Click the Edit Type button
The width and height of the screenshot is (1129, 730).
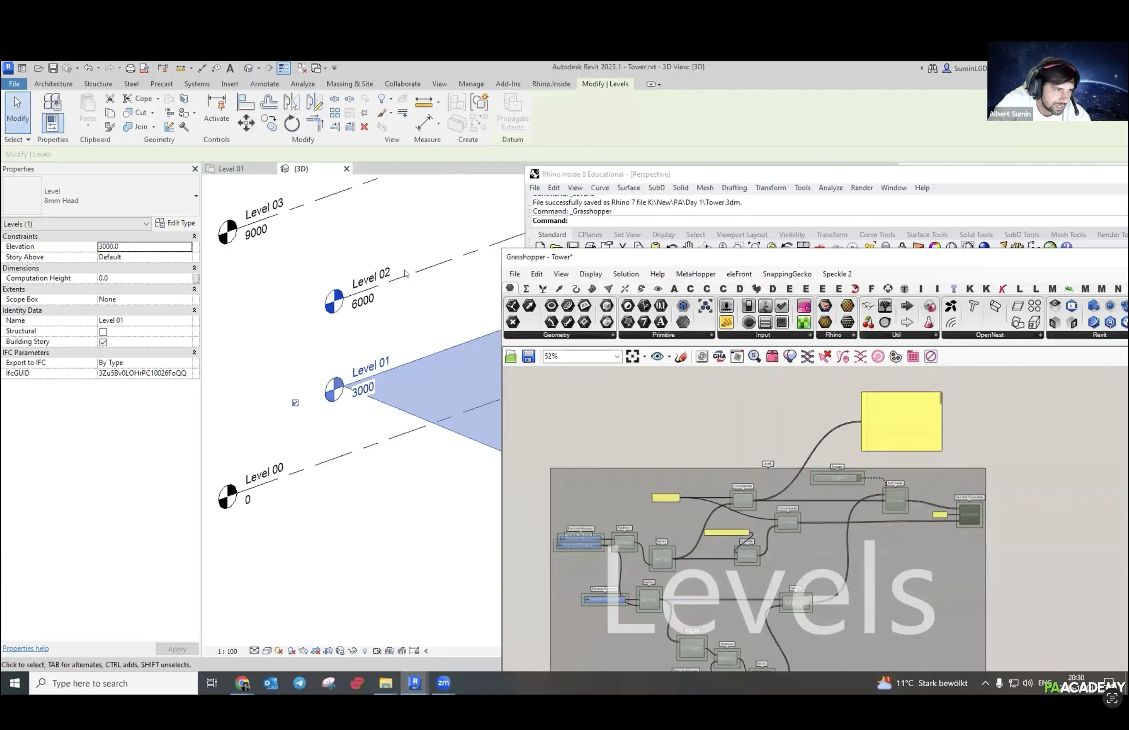click(175, 223)
